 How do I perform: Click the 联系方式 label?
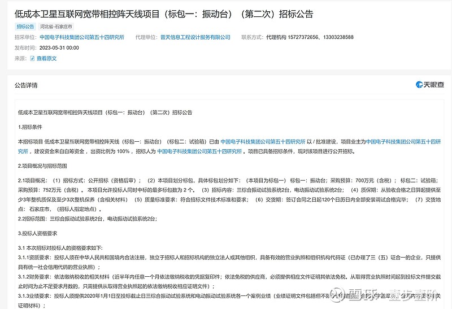[253, 37]
